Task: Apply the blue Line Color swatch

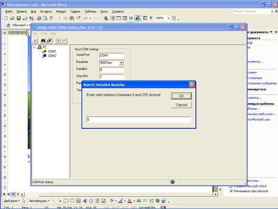Action: click(121, 201)
